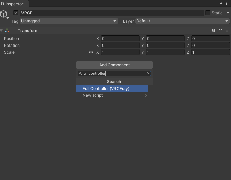Open the Static flags dropdown arrow

click(x=228, y=13)
